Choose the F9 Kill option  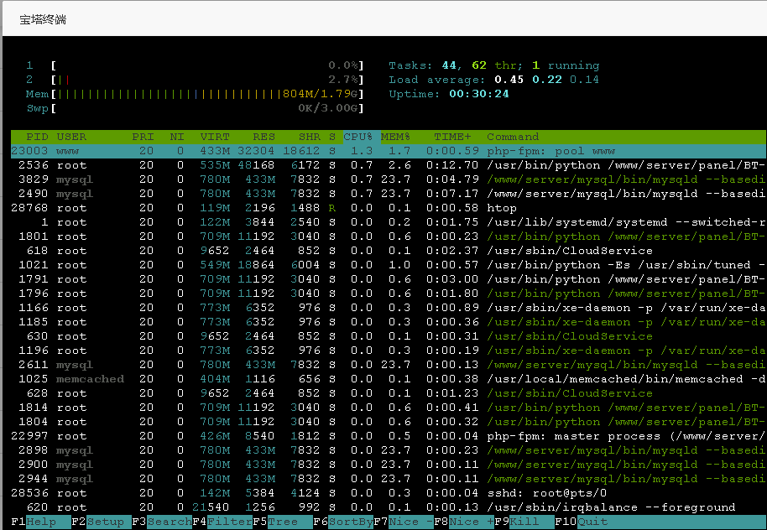524,522
